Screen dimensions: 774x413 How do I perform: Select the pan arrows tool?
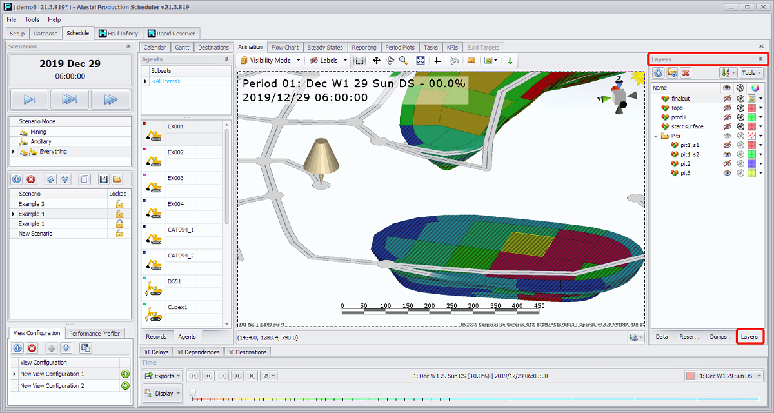click(x=376, y=60)
